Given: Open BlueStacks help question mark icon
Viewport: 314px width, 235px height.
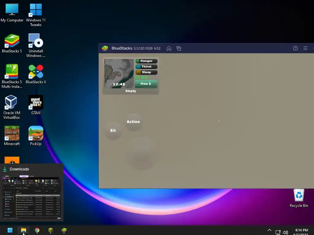Looking at the screenshot, I should [295, 48].
